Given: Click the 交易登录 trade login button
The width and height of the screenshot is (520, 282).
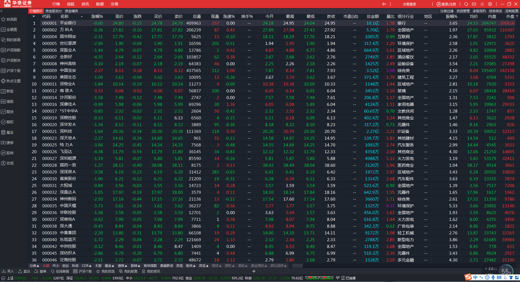Looking at the screenshot, I should pyautogui.click(x=409, y=4).
